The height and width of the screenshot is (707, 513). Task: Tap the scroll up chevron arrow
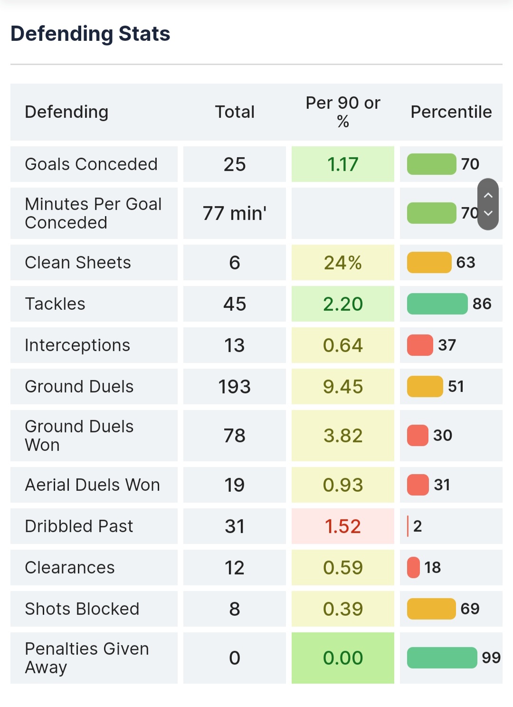488,195
